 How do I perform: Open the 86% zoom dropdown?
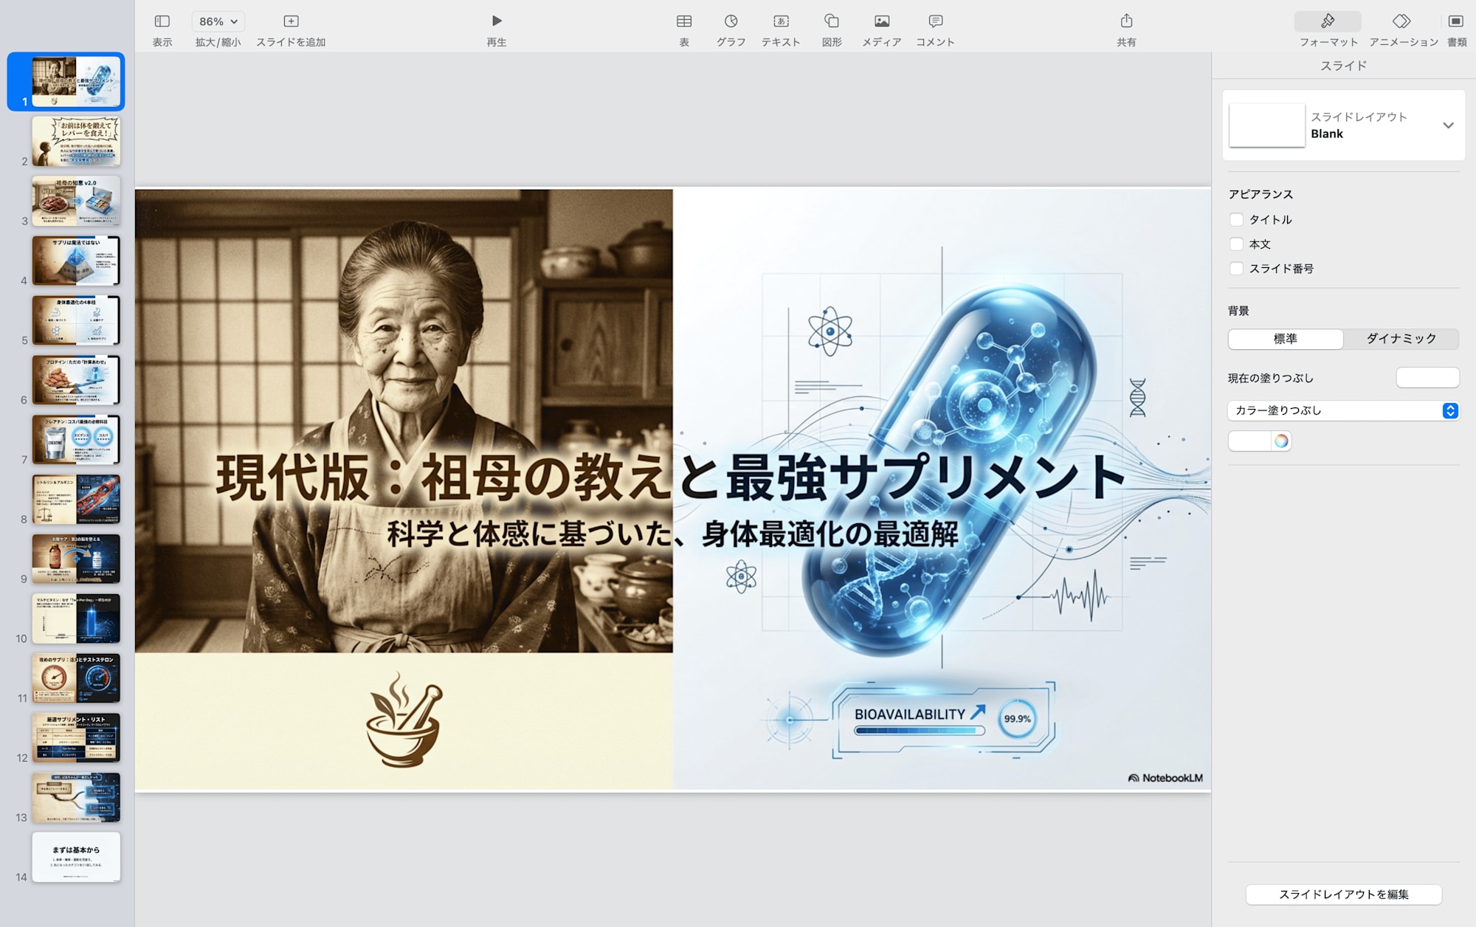pyautogui.click(x=218, y=21)
